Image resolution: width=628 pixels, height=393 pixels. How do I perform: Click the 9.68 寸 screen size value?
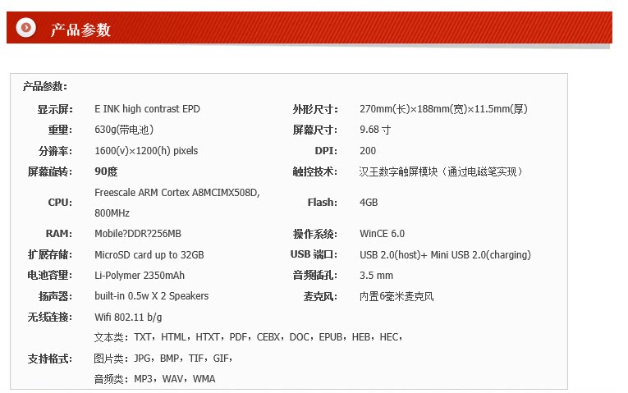(375, 130)
